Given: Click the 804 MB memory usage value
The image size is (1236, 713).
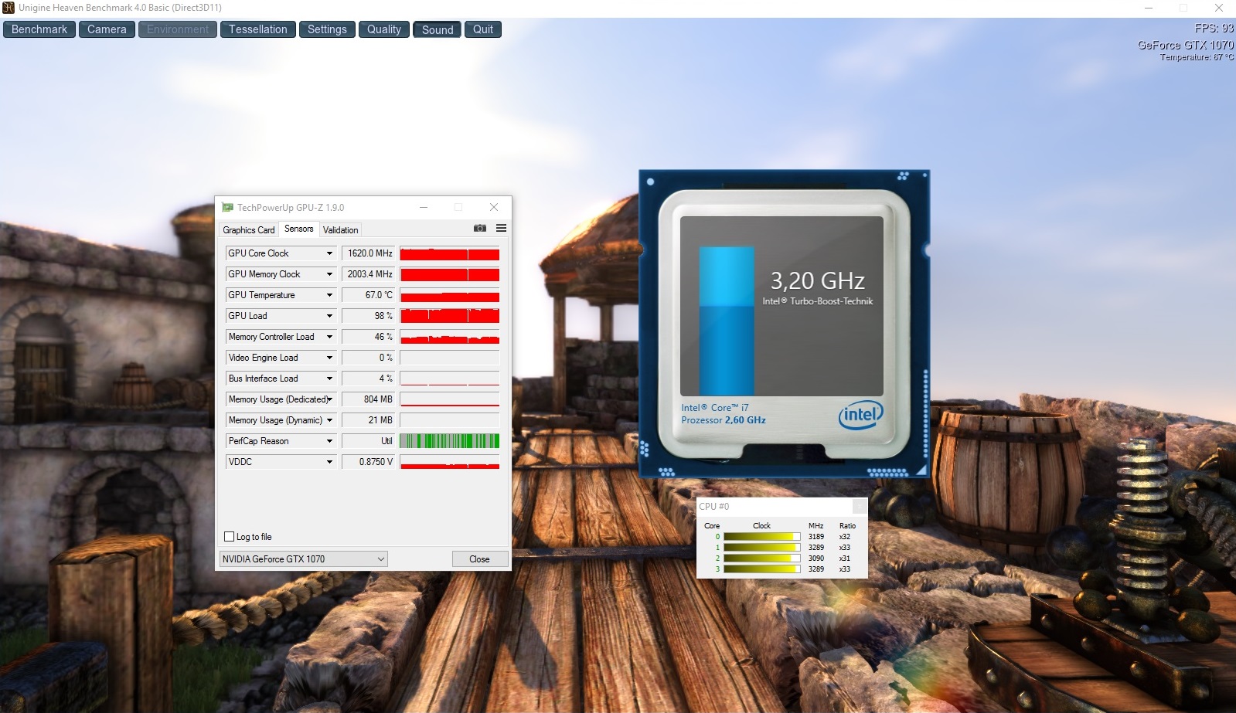Looking at the screenshot, I should 369,399.
